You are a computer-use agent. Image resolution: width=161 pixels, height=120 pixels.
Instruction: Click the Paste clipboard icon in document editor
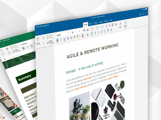(38, 39)
